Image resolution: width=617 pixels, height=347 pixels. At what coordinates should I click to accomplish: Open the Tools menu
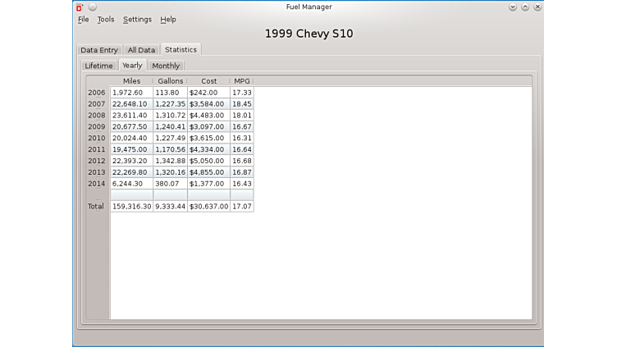[x=106, y=19]
